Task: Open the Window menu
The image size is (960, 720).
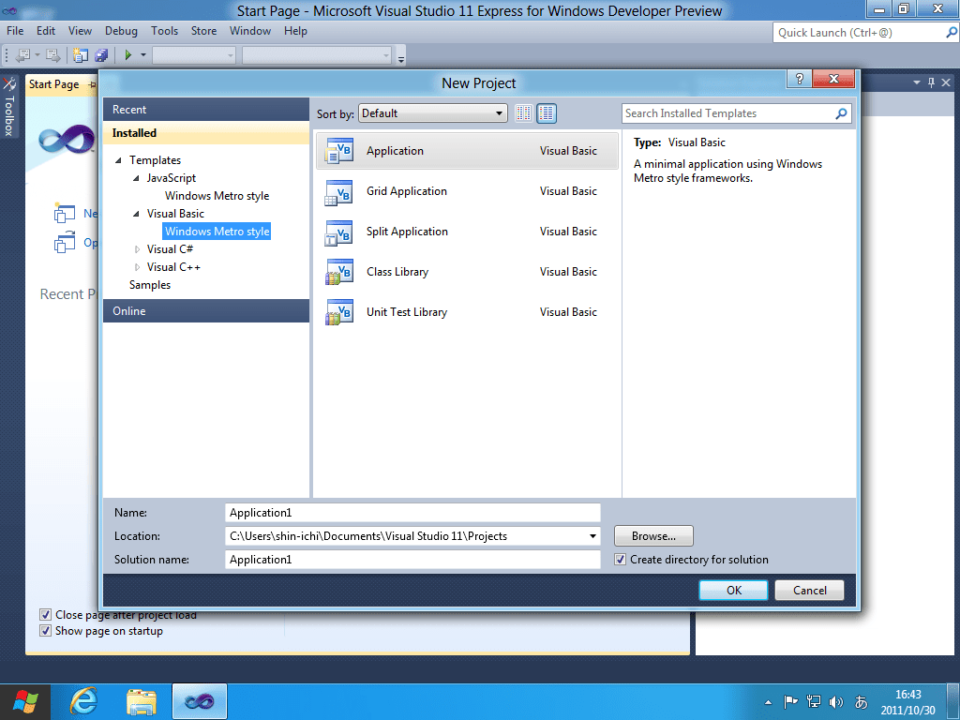Action: (249, 31)
